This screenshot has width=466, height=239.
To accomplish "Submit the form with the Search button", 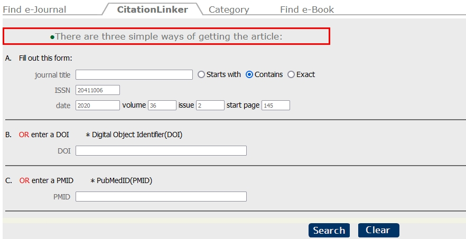I will [329, 231].
